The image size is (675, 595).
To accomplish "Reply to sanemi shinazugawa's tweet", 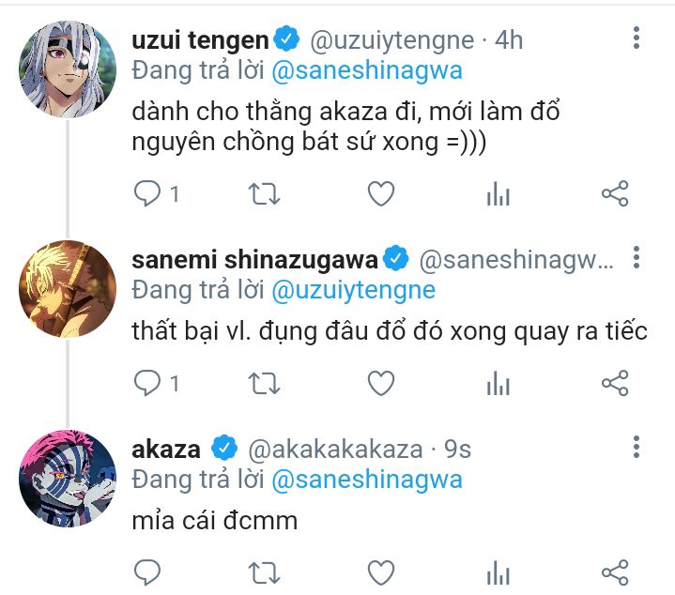I will 148,383.
